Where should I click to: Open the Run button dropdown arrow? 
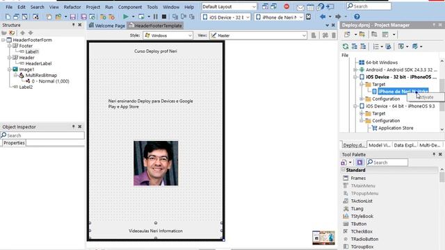(x=133, y=17)
